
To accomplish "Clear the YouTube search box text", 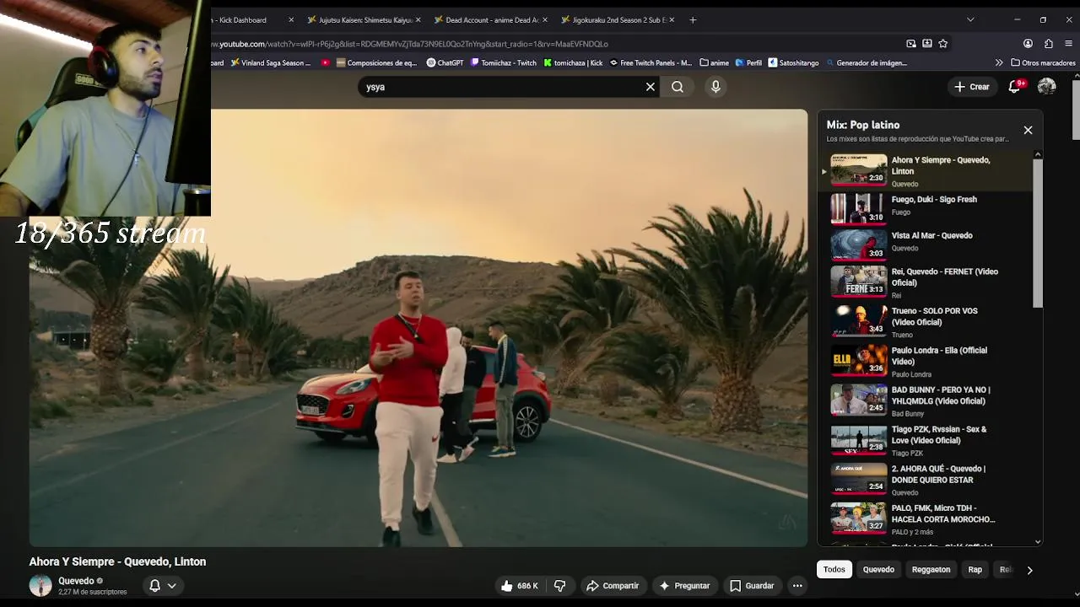I will 650,87.
